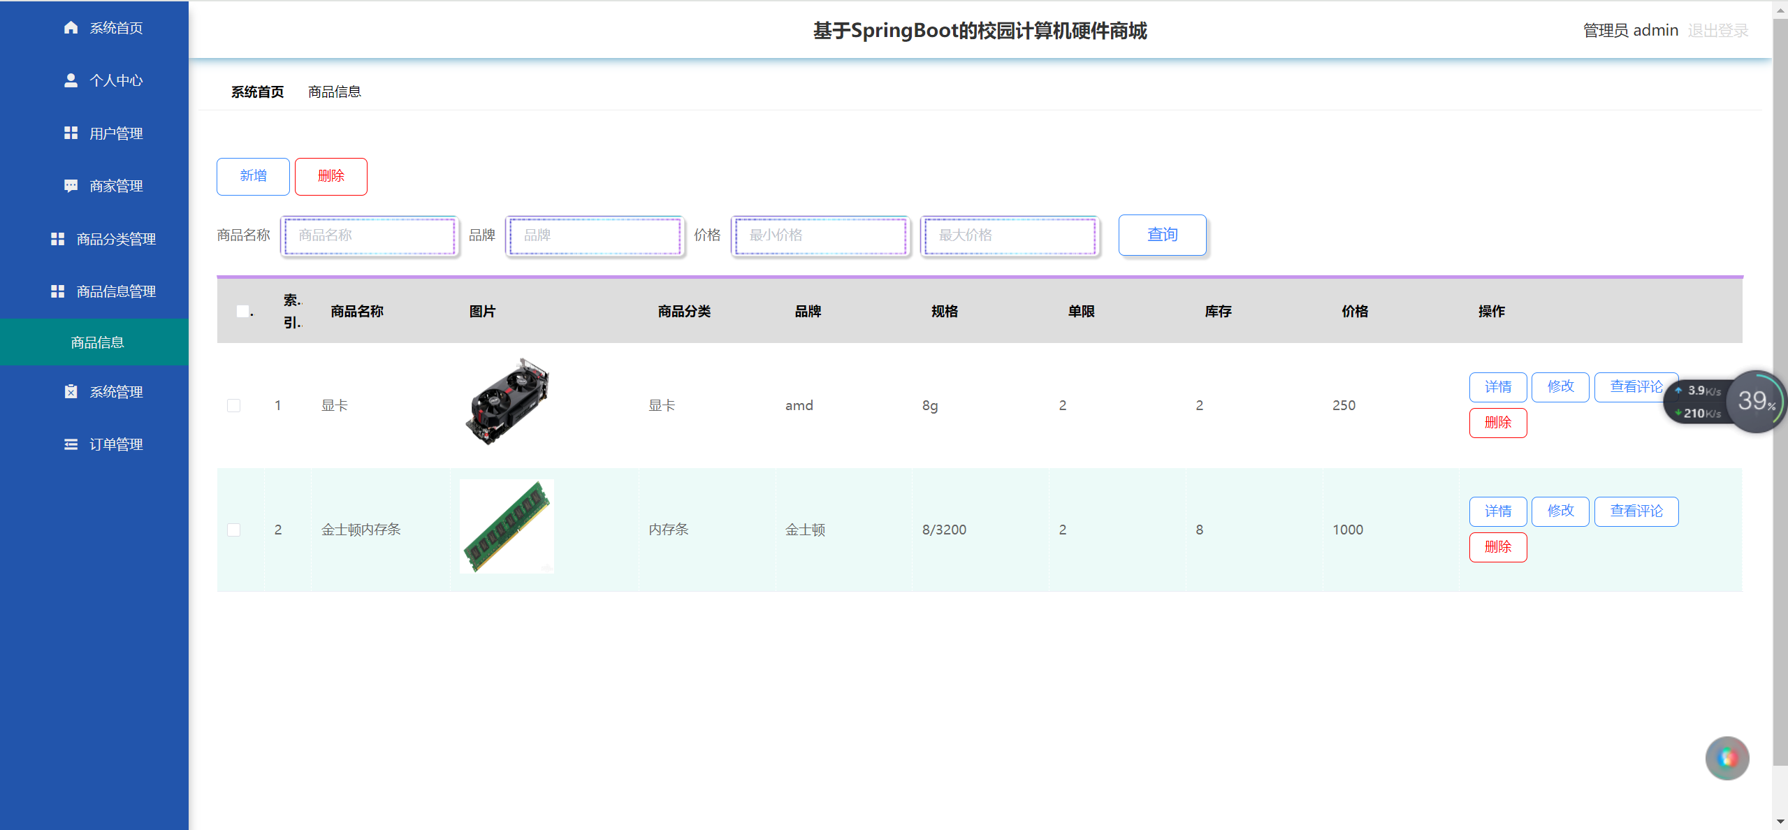Click the 退出登录 logout link
The width and height of the screenshot is (1788, 830).
pos(1717,30)
